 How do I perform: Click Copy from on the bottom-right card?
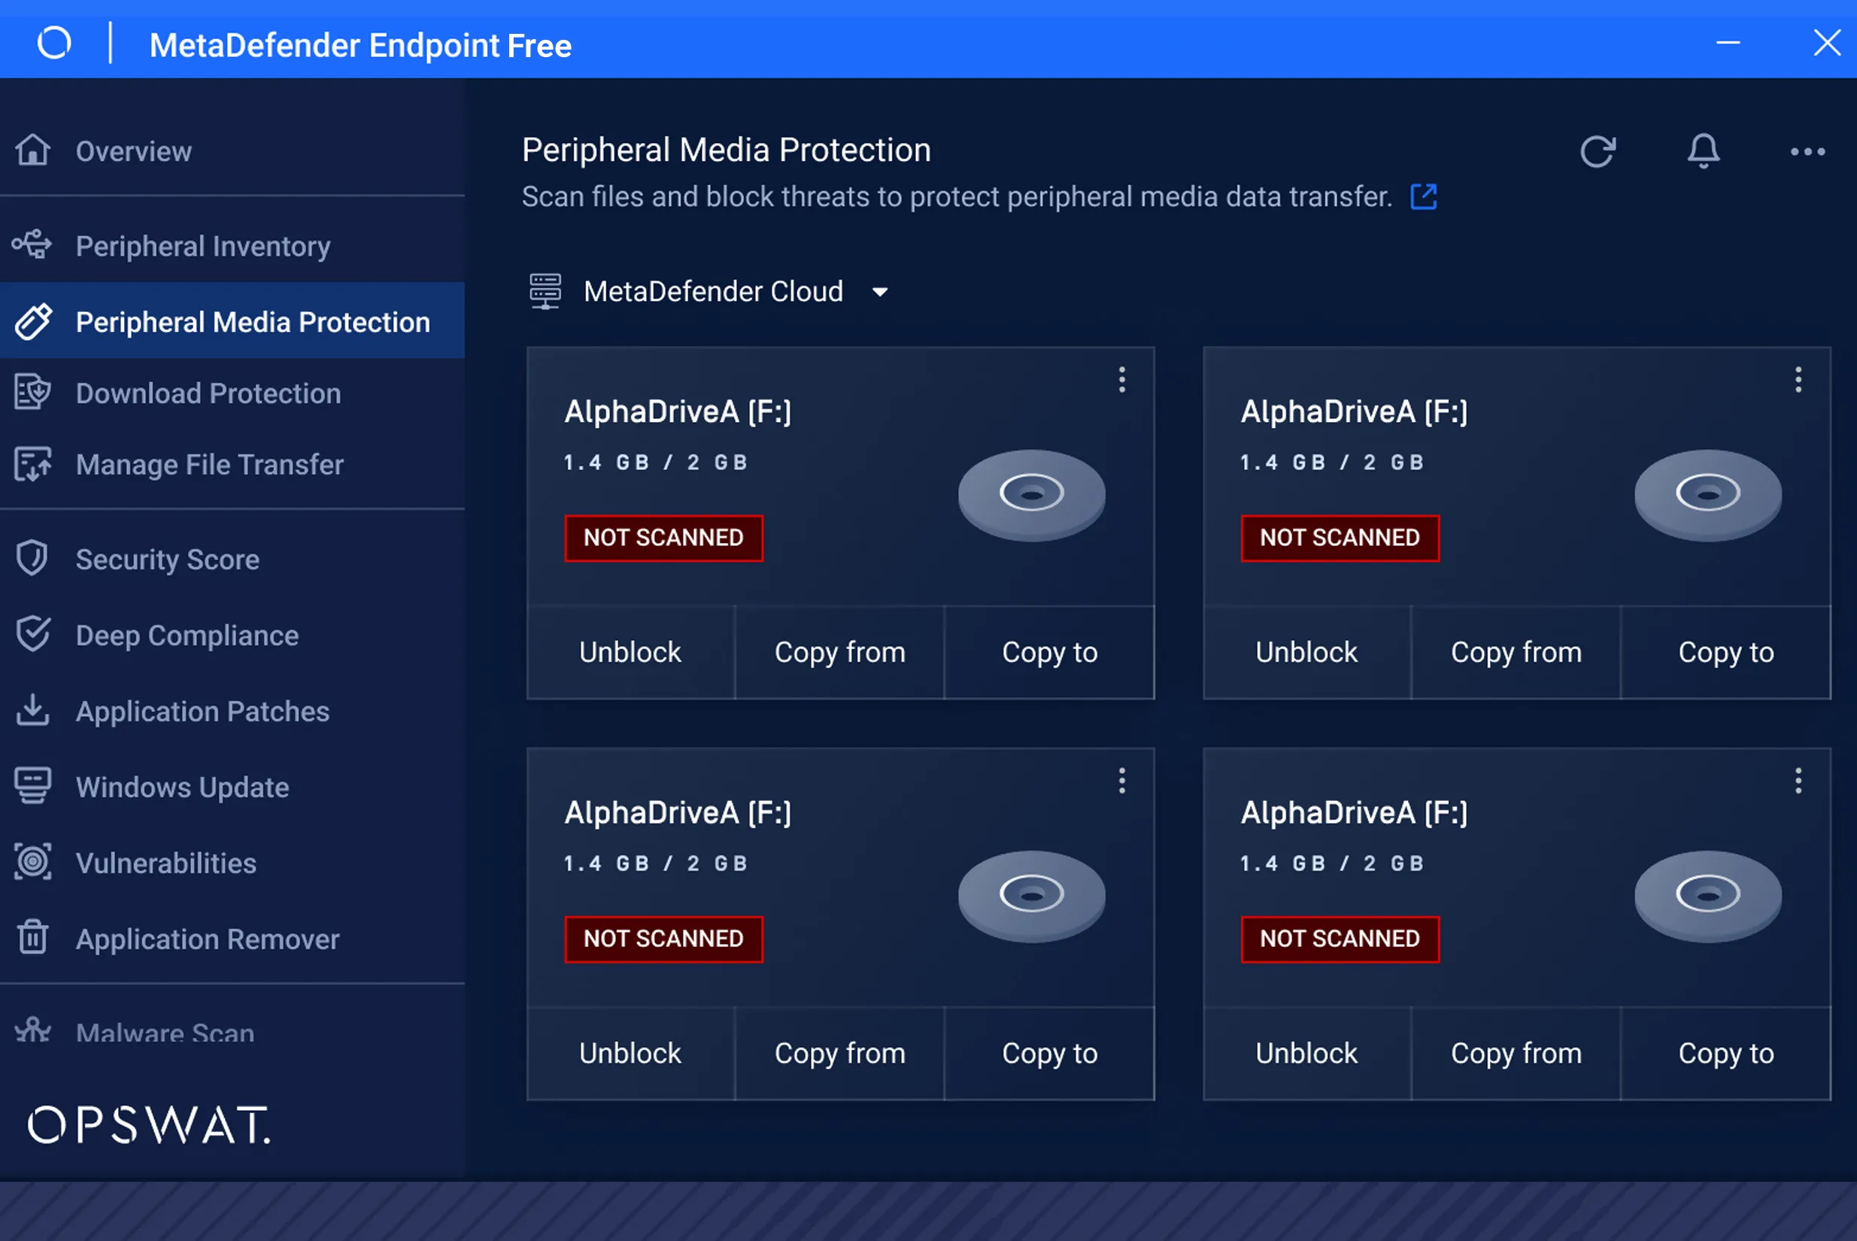pos(1516,1054)
